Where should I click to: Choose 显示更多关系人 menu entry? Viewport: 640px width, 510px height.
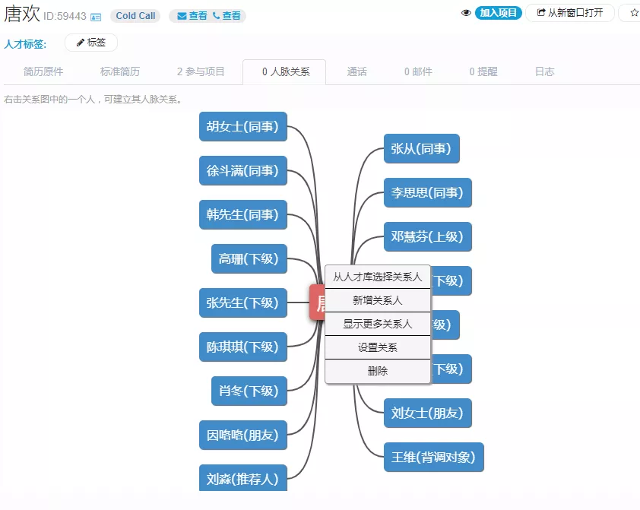pos(378,325)
